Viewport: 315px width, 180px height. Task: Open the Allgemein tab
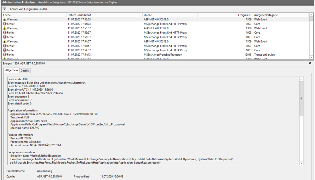tap(12, 70)
